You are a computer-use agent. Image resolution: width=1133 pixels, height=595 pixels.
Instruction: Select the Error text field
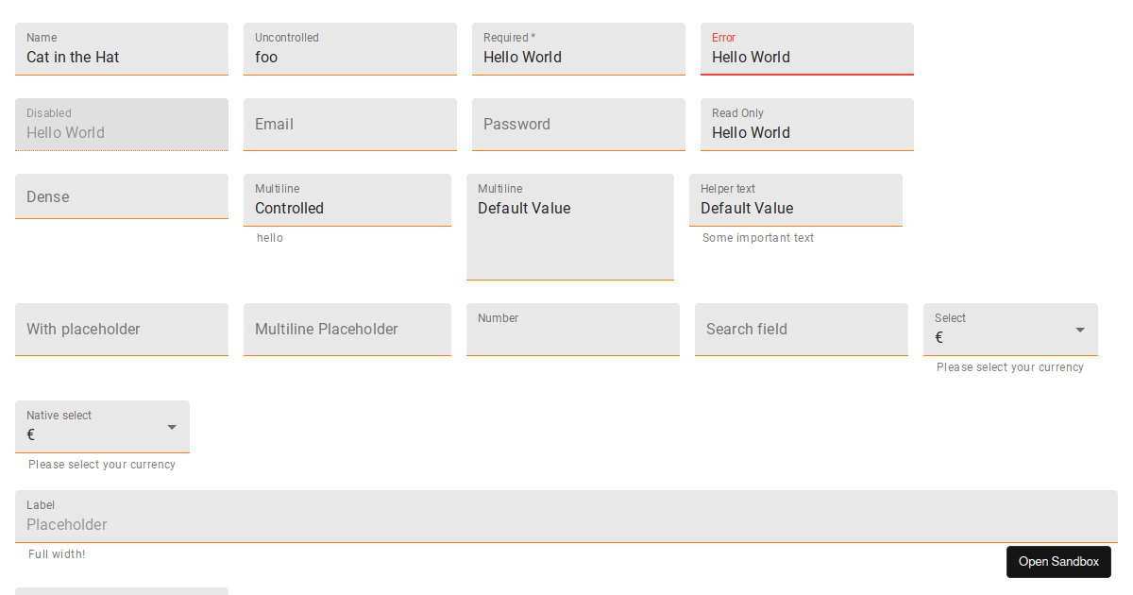tap(807, 57)
